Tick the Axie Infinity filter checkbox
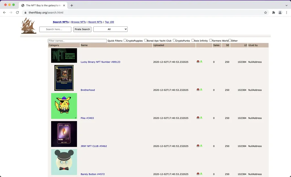The width and height of the screenshot is (291, 177). (193, 41)
